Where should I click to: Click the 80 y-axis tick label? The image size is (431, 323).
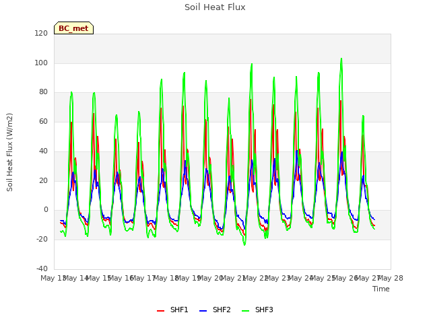[x=43, y=92]
